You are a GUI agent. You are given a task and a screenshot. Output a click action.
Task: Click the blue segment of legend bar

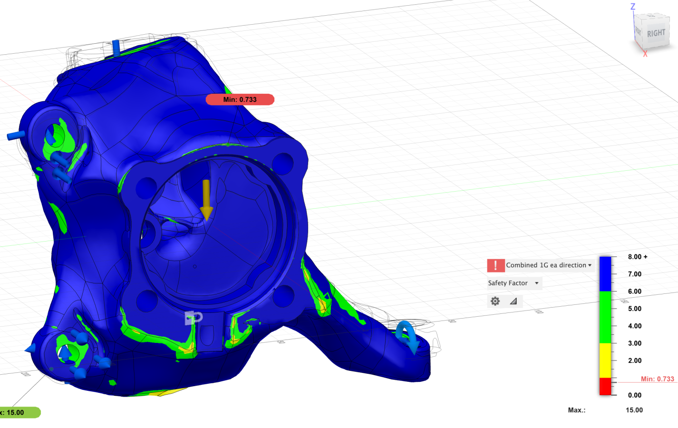(x=605, y=274)
